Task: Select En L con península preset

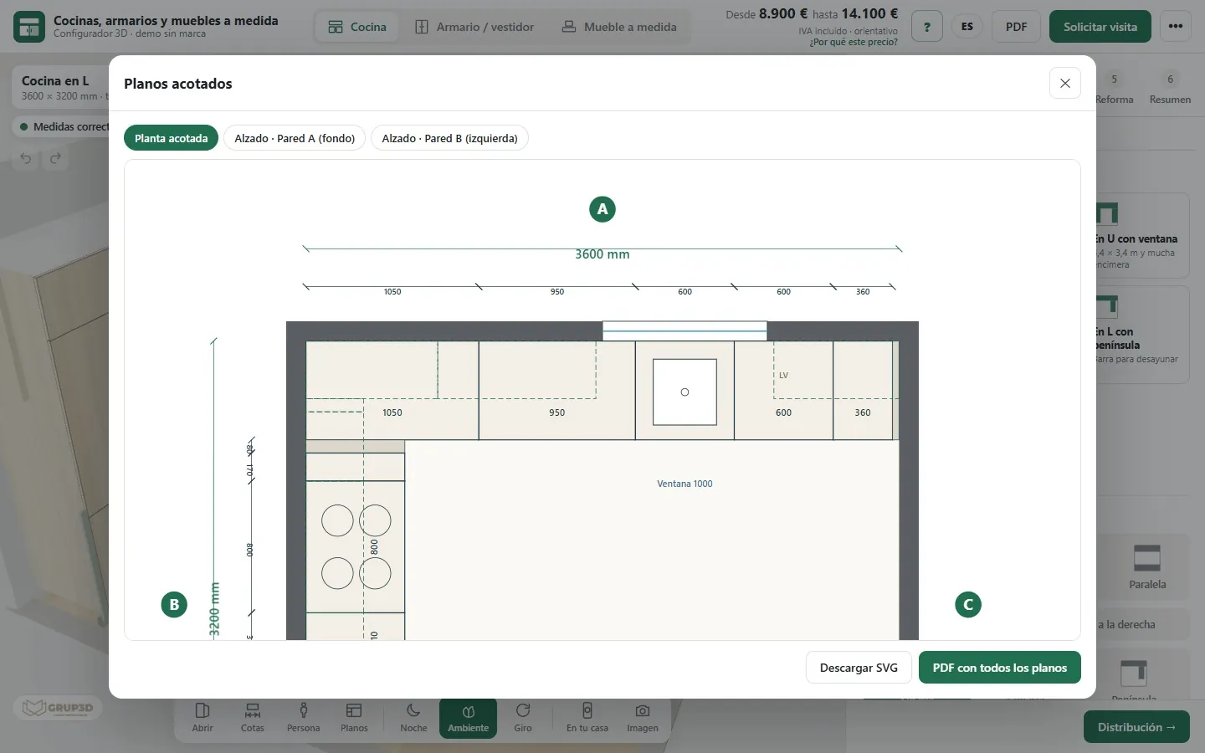Action: [1143, 335]
